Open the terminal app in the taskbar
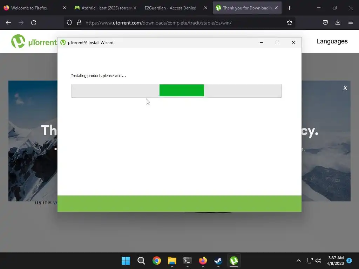 (x=188, y=261)
